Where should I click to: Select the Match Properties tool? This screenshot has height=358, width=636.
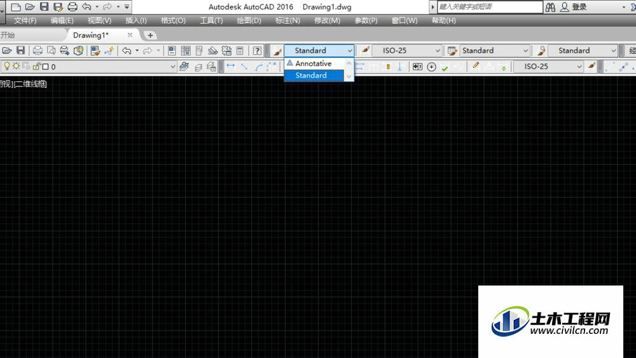[95, 51]
